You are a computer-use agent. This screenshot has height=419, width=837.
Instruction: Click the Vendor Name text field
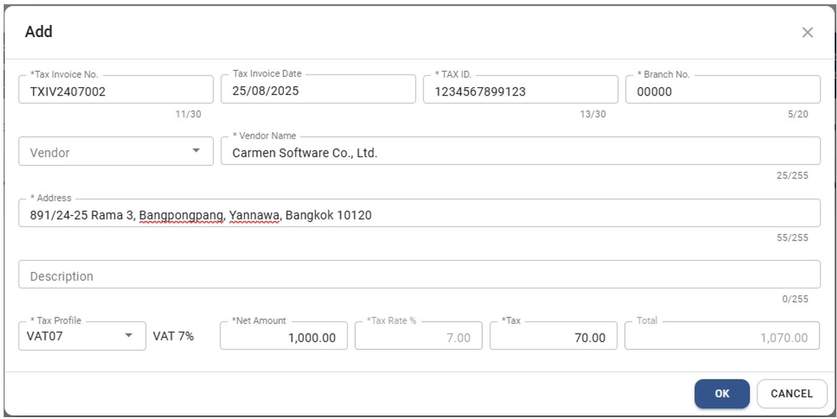[x=520, y=153]
